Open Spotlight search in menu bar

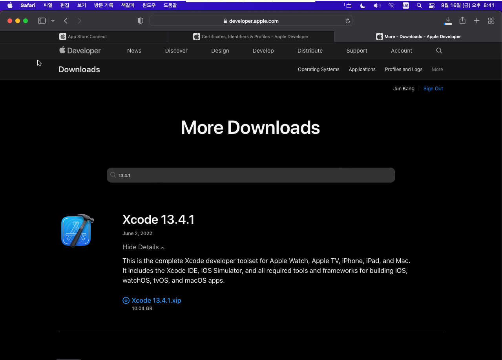[419, 5]
